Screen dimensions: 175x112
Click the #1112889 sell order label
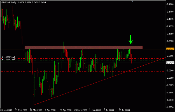[x=8, y=57]
